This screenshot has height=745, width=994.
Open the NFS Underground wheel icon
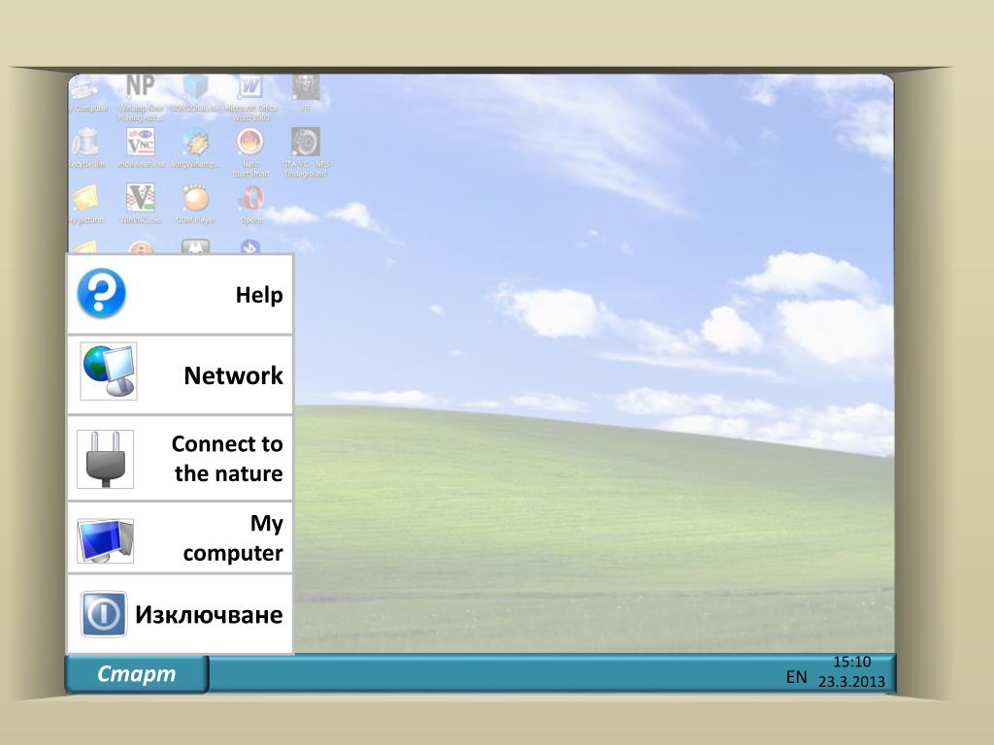click(306, 152)
